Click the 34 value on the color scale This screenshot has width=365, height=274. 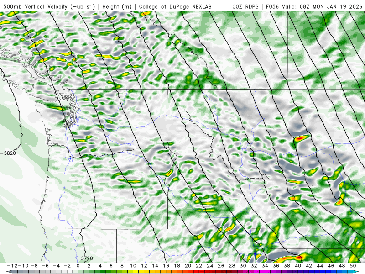point(265,266)
